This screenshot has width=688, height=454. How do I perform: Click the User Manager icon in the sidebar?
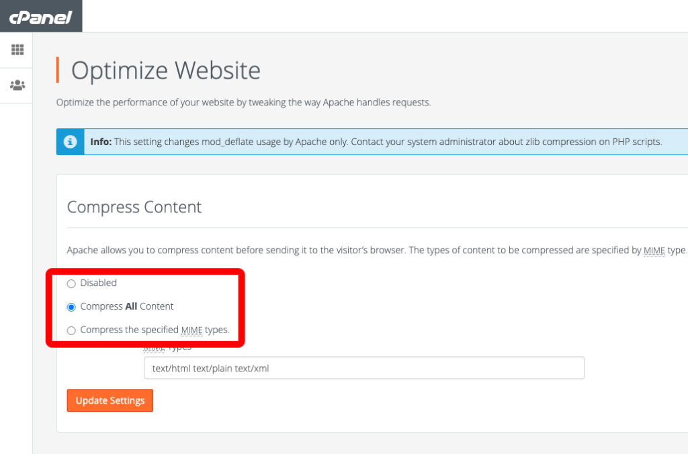click(16, 85)
